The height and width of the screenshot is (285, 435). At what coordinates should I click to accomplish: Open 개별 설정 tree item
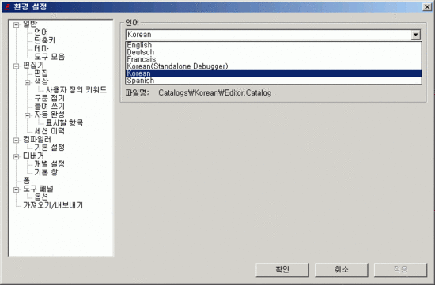(49, 164)
